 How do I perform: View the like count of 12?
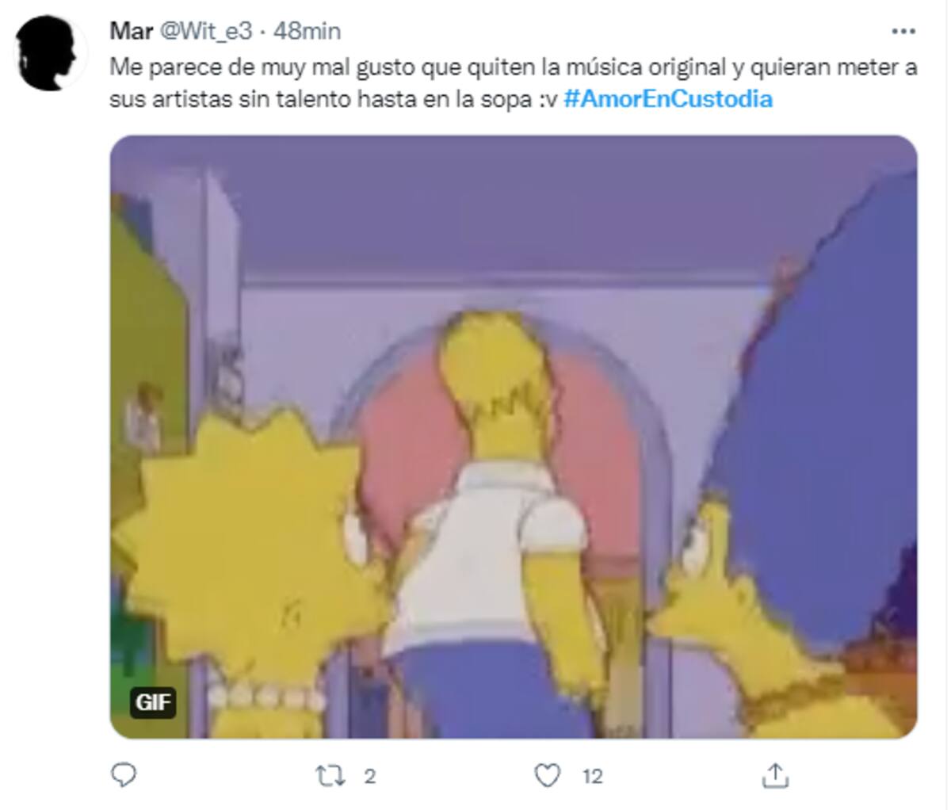592,776
